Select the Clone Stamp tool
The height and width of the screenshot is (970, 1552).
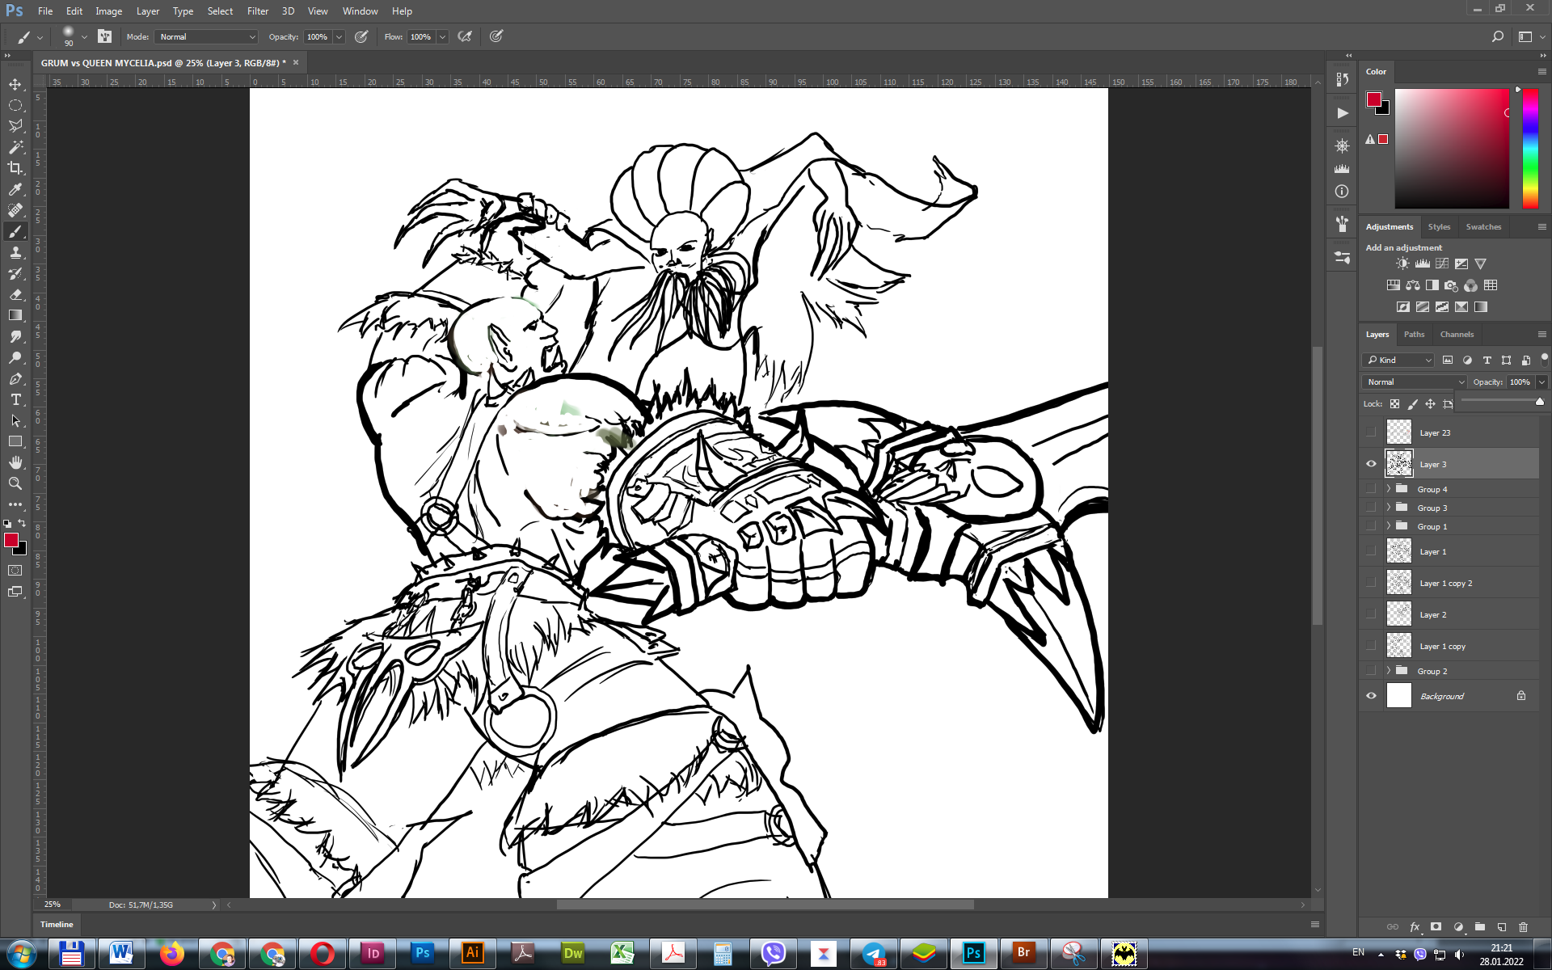(x=15, y=252)
